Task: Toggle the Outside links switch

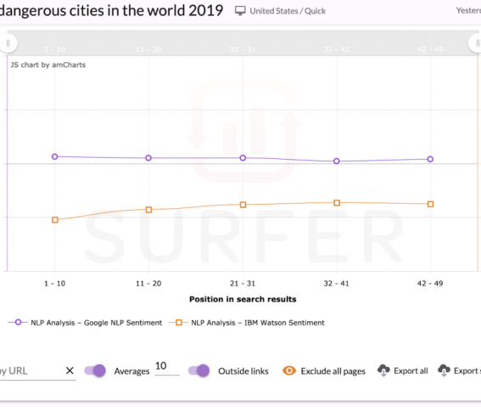Action: coord(199,370)
